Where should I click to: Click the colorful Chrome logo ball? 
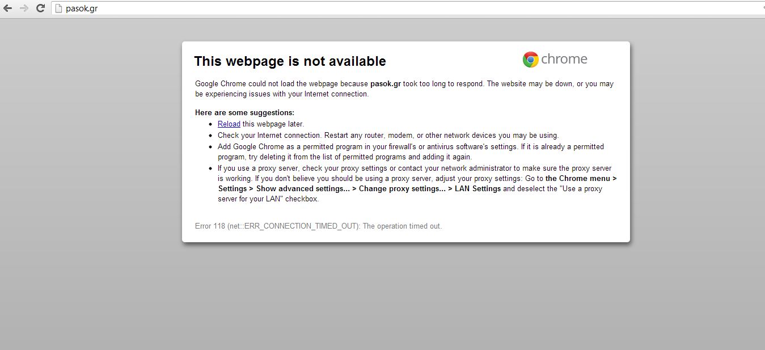click(x=530, y=60)
